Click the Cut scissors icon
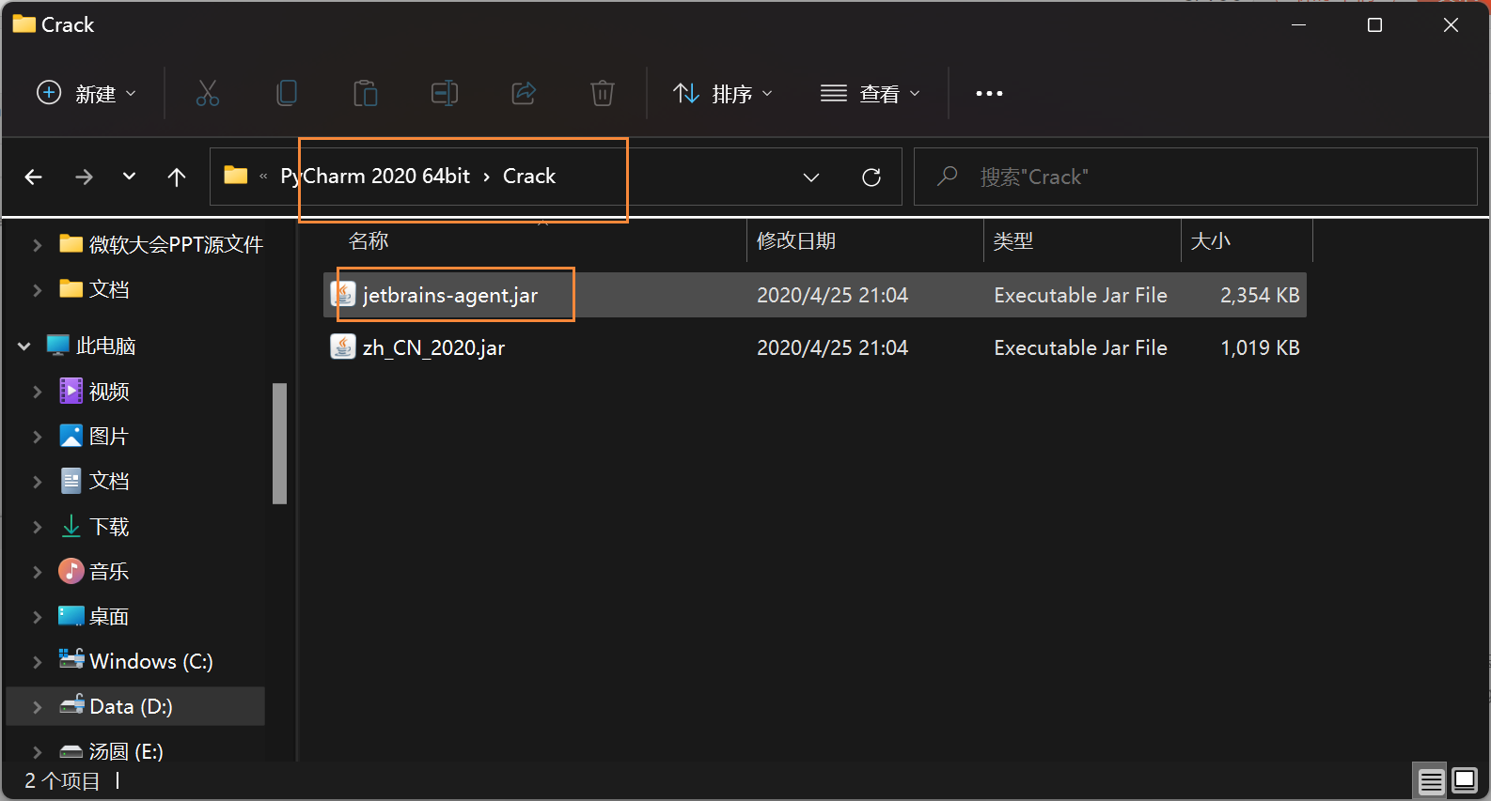Image resolution: width=1491 pixels, height=801 pixels. click(x=208, y=93)
